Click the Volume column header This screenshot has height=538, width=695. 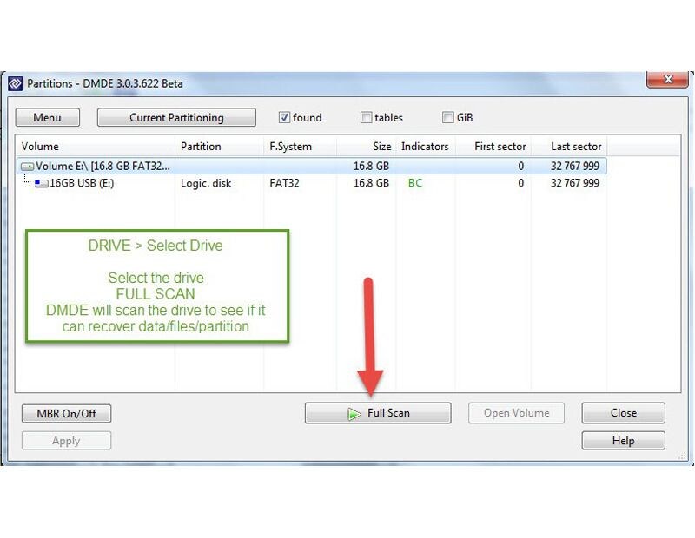(96, 146)
